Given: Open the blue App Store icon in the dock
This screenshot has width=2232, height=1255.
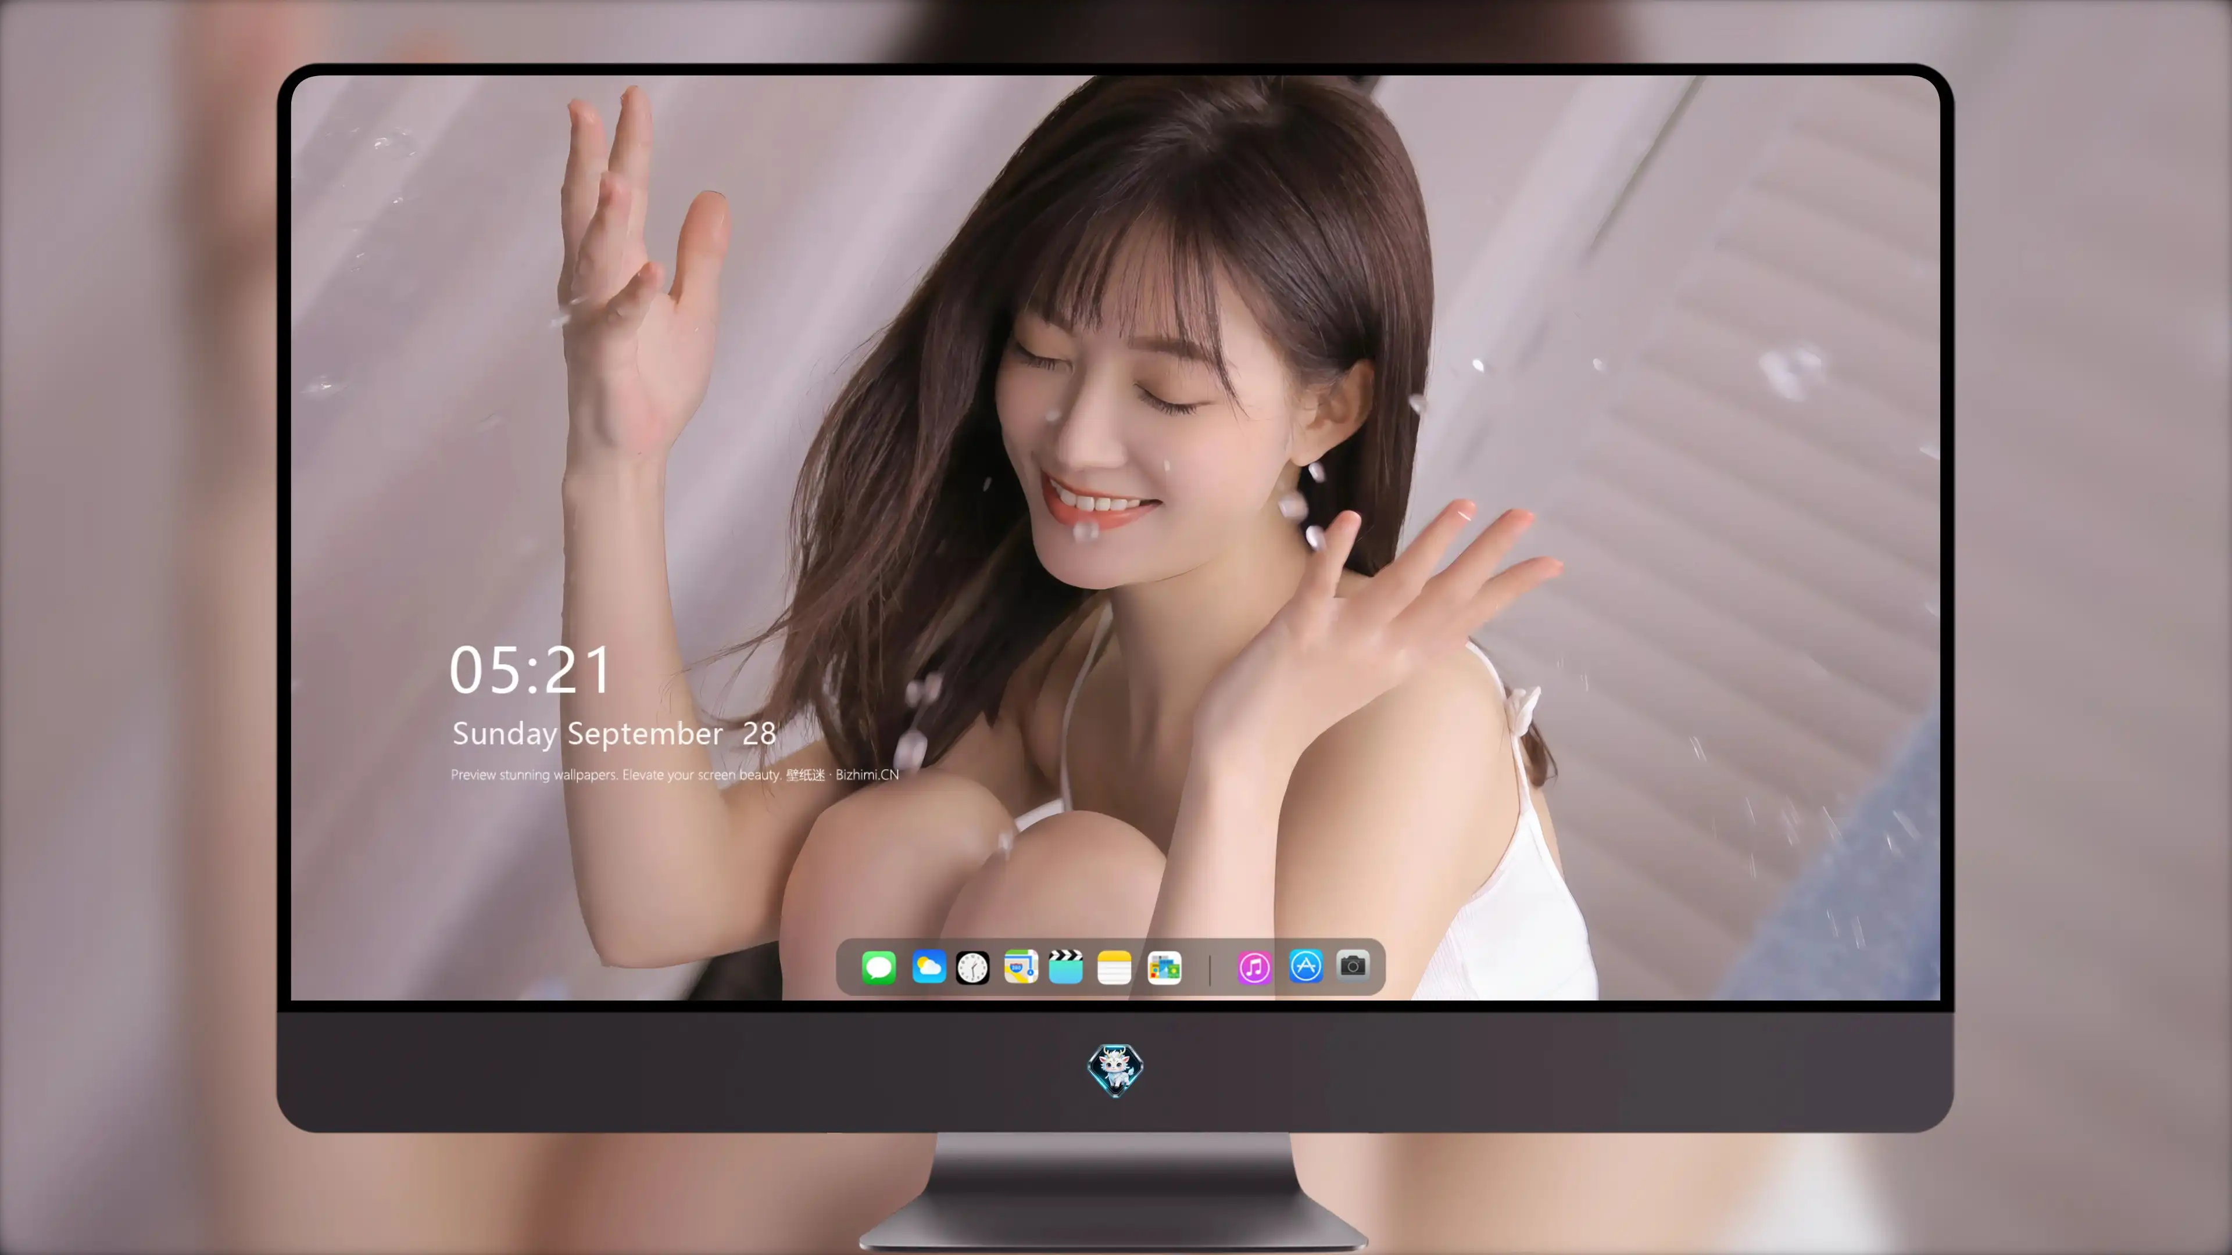Looking at the screenshot, I should (x=1305, y=966).
